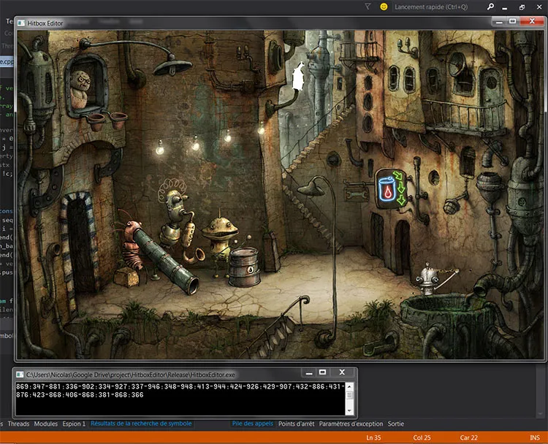
Task: Click the console scrollbar up arrow
Action: (x=349, y=386)
